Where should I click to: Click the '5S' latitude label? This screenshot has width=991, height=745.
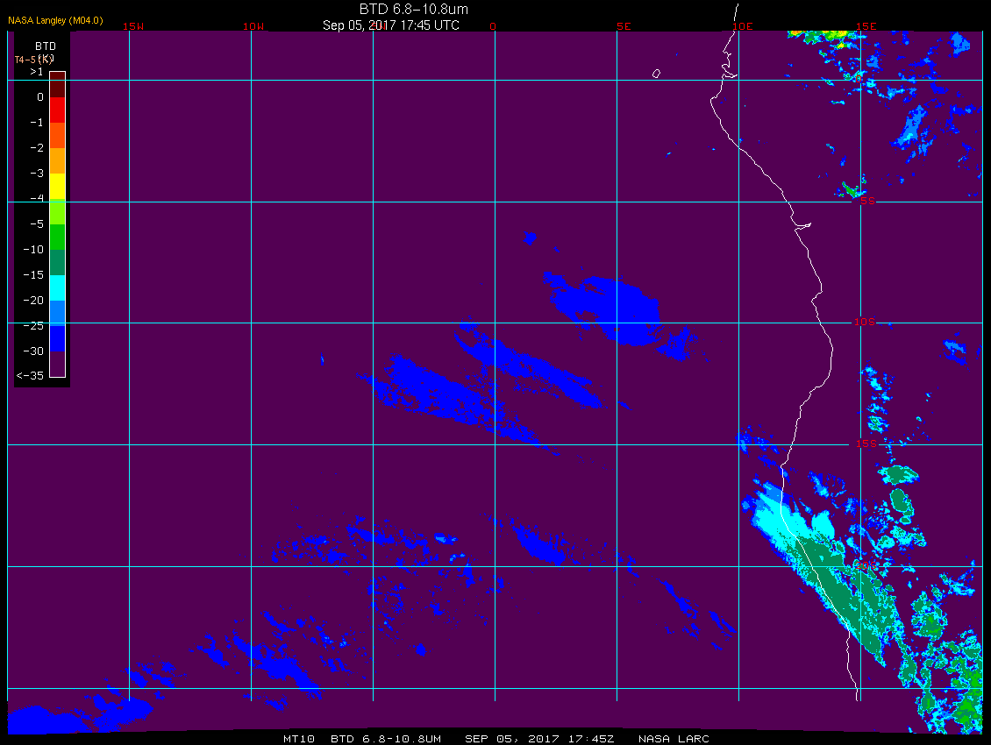click(867, 201)
